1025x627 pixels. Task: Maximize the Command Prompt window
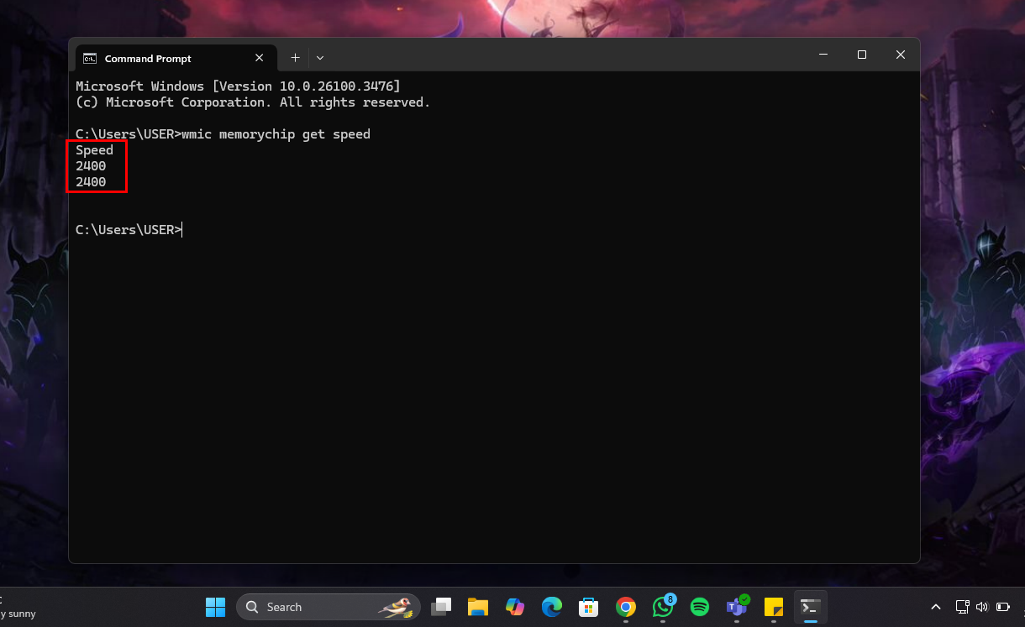861,55
